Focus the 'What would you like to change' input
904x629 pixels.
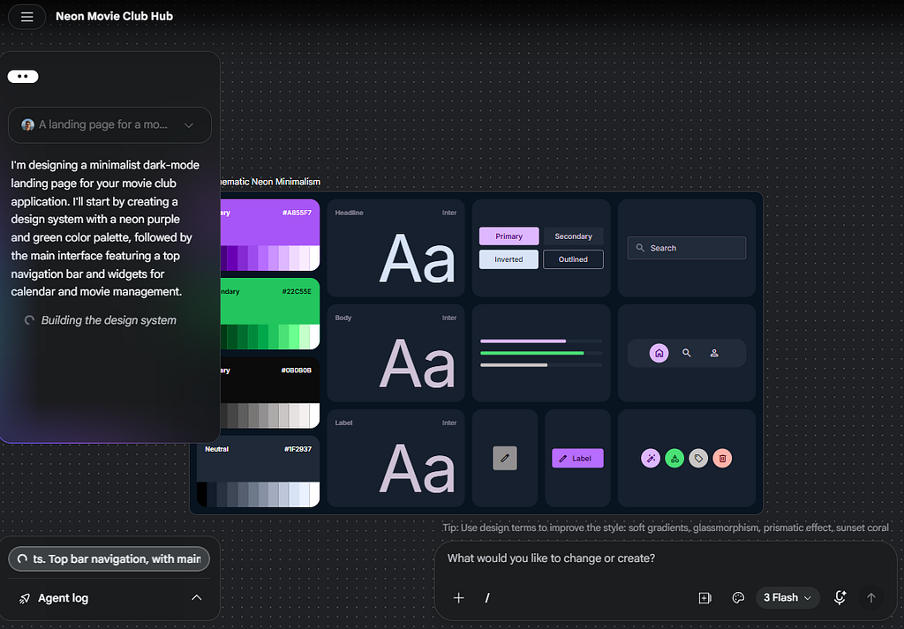click(x=551, y=558)
